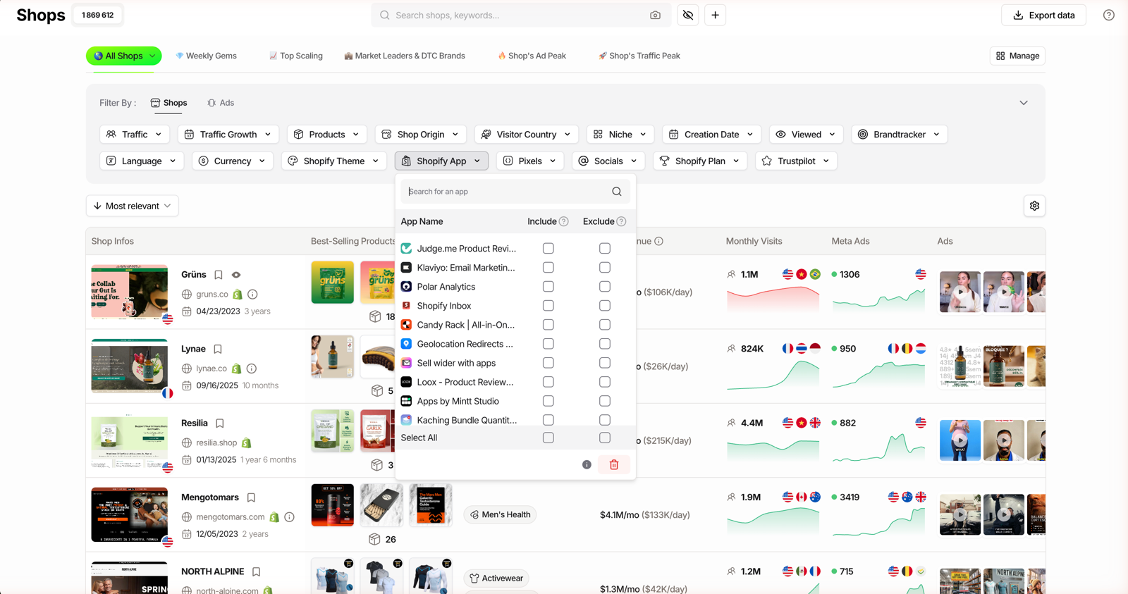
Task: Open the Traffic filter dropdown
Action: (x=134, y=135)
